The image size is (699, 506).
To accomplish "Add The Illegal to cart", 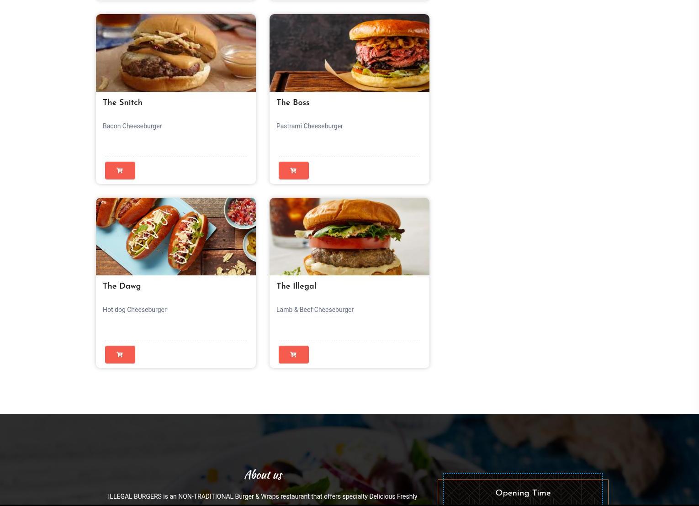I will 294,354.
